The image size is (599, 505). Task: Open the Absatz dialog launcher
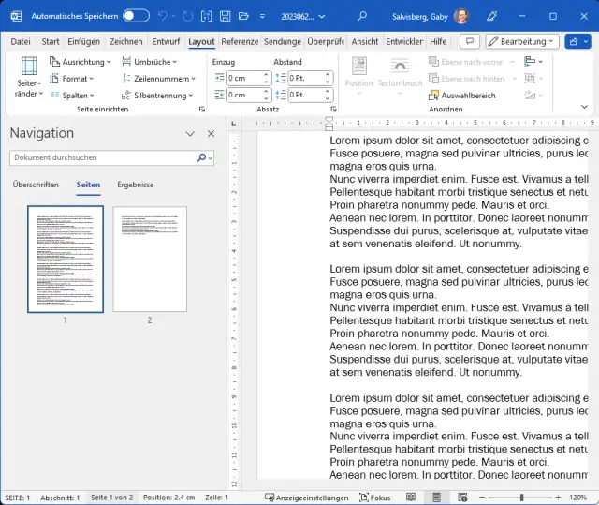coord(331,110)
